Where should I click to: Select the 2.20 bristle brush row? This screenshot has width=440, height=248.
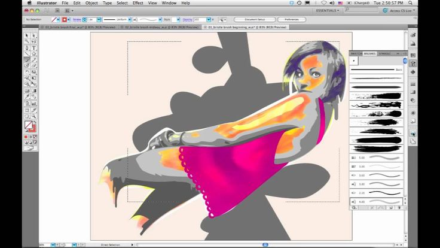point(376,193)
